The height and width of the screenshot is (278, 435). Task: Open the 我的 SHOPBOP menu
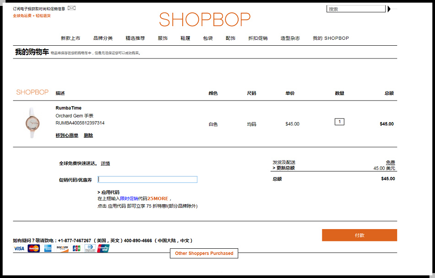[x=331, y=38]
